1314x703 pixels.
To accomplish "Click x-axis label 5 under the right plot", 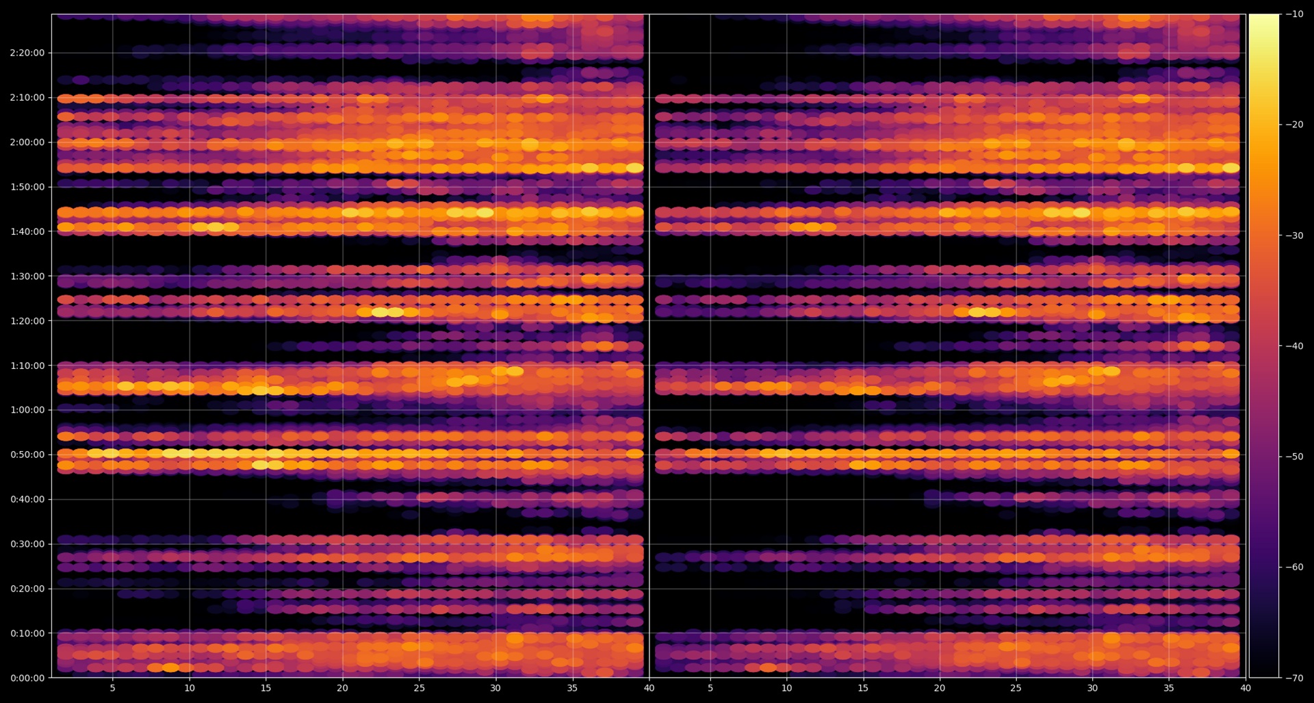I will coord(710,688).
